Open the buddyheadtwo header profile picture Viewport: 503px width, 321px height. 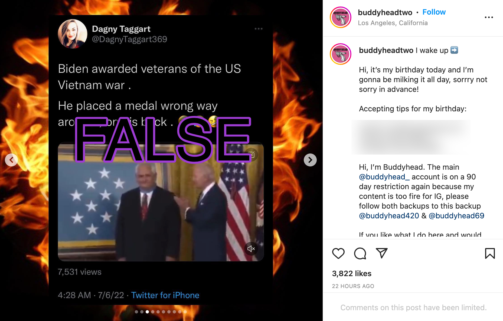341,17
